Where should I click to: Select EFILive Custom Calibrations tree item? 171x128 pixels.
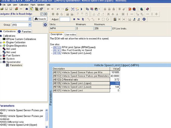tap(21, 39)
